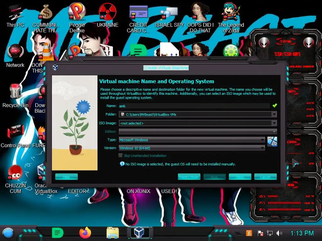Click the info icon beside No ISO message
The width and height of the screenshot is (322, 241).
[x=122, y=164]
